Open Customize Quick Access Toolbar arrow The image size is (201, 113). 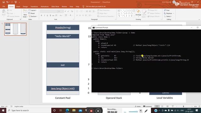[19, 2]
